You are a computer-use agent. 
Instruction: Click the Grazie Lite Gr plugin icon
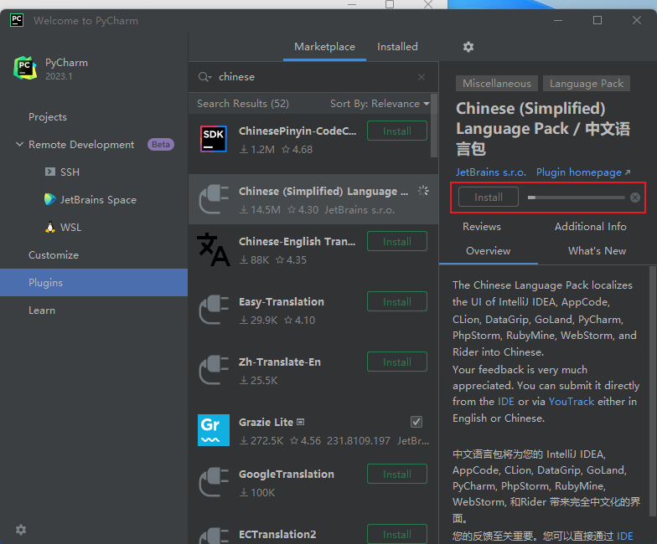pos(214,430)
